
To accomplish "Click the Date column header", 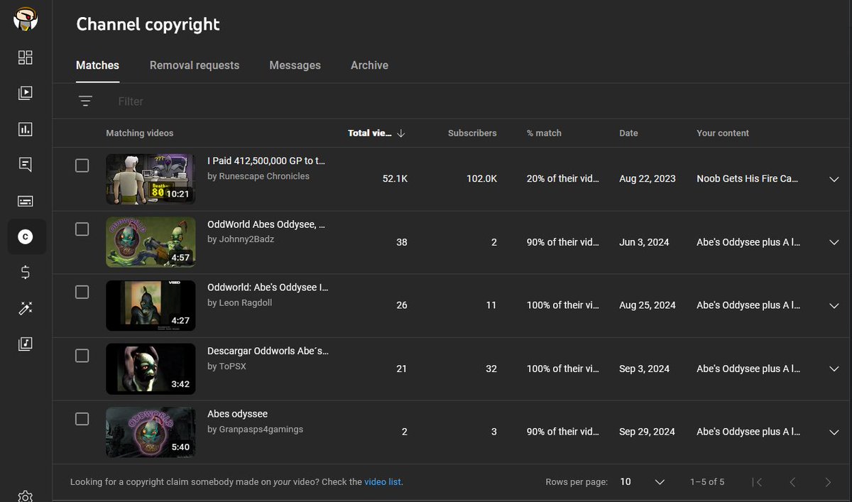I will 628,133.
